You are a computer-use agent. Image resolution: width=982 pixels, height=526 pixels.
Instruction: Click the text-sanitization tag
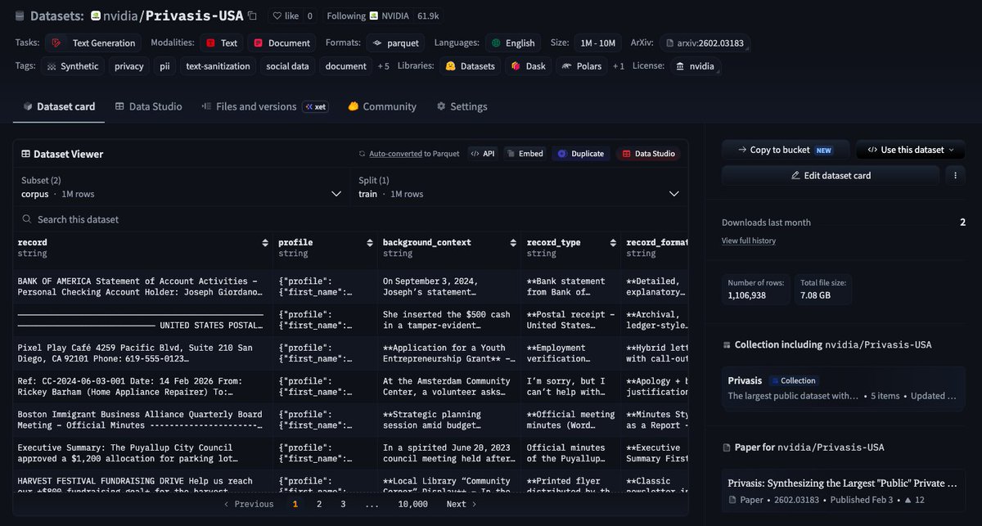(x=218, y=66)
